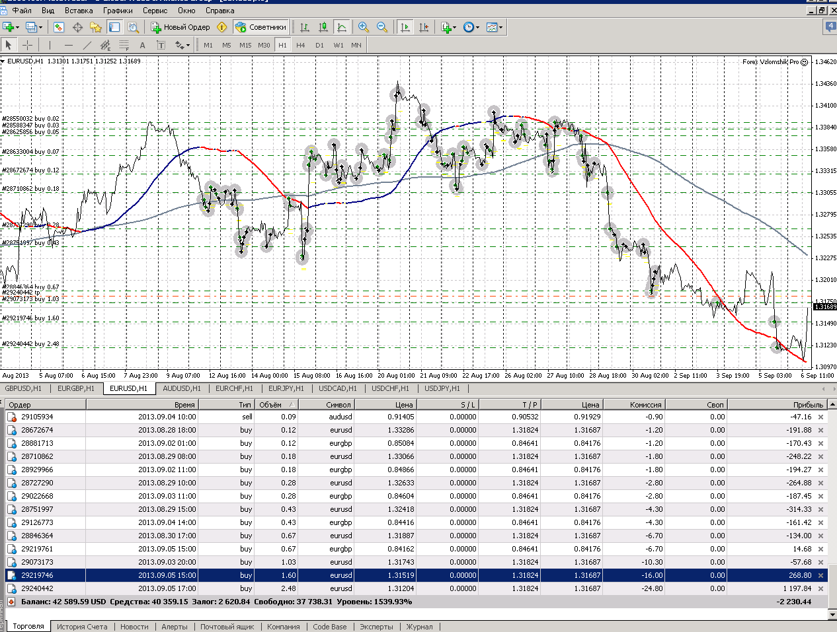
Task: Switch timeframe to M30
Action: [264, 45]
